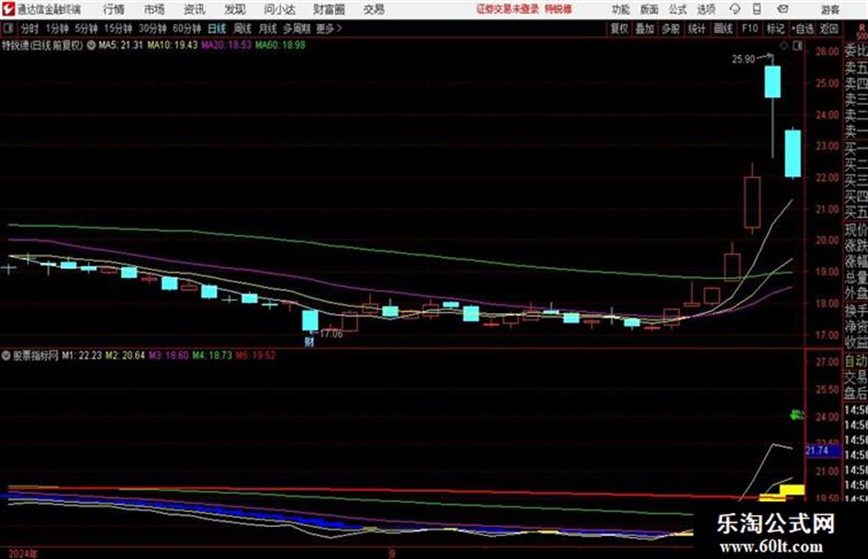
Task: Click the MA5: 21.31 value label
Action: [x=120, y=45]
